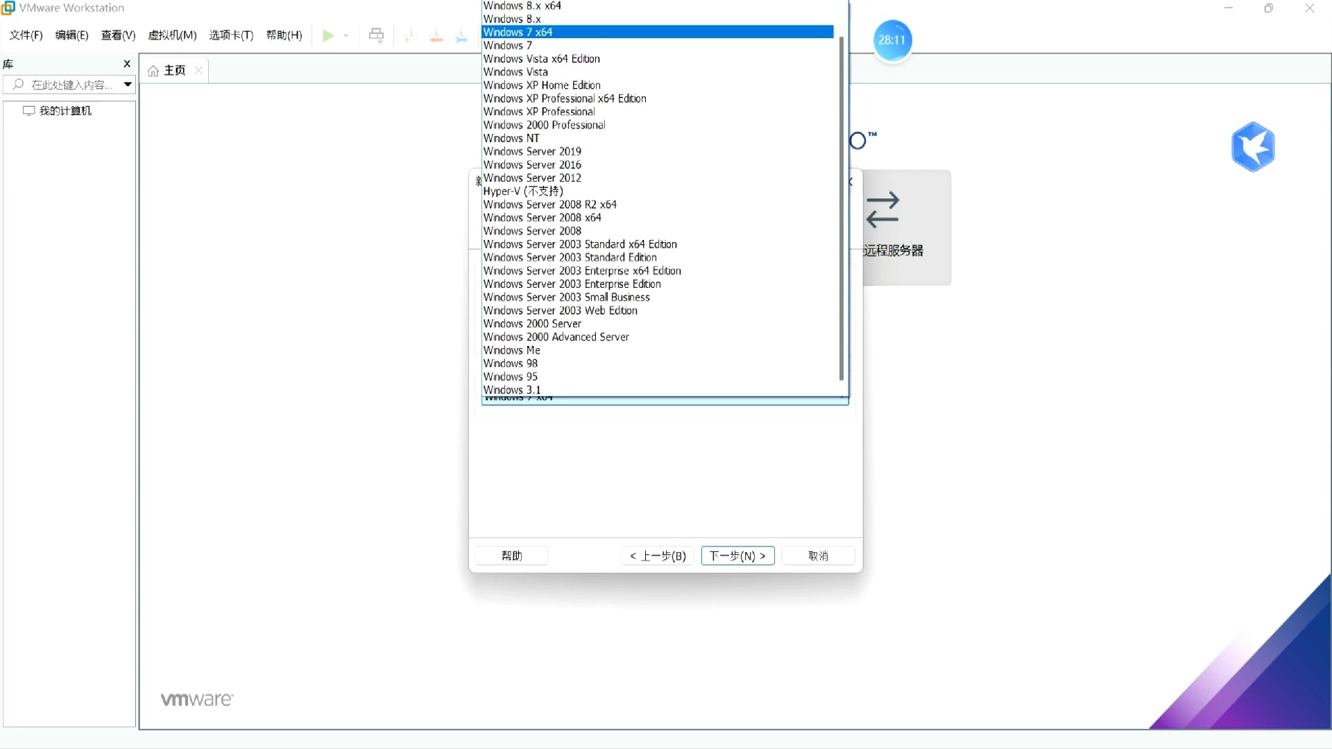Image resolution: width=1332 pixels, height=749 pixels.
Task: Choose Windows Server 2019 from the list
Action: 532,151
